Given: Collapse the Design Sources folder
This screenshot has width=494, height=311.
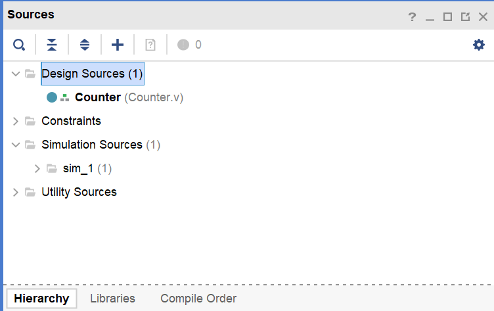Looking at the screenshot, I should pyautogui.click(x=16, y=74).
